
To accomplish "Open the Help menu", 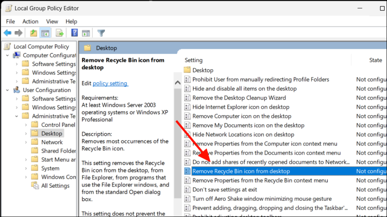I will pyautogui.click(x=71, y=21).
